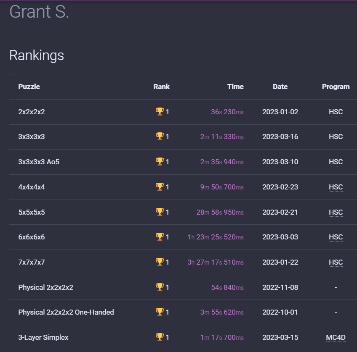
Task: Open the 54s 840ms solve time
Action: click(227, 287)
